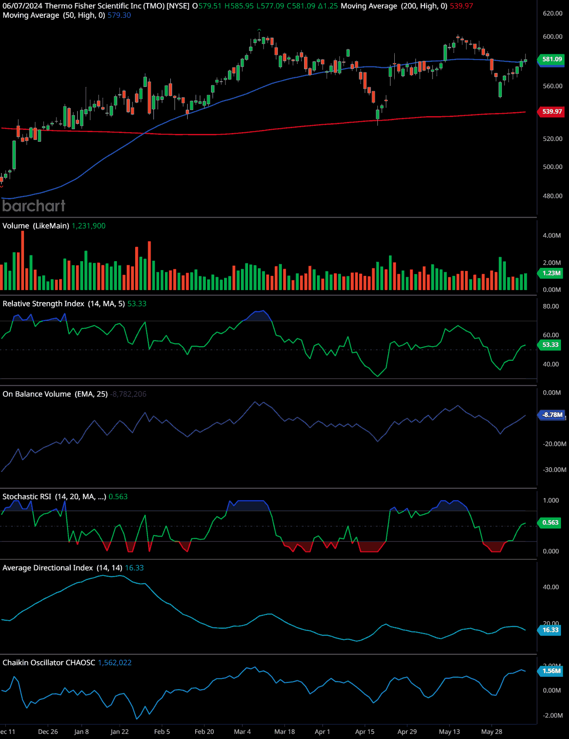Image resolution: width=569 pixels, height=739 pixels.
Task: Click the 1,562,022 Chaikin reading
Action: [x=115, y=662]
